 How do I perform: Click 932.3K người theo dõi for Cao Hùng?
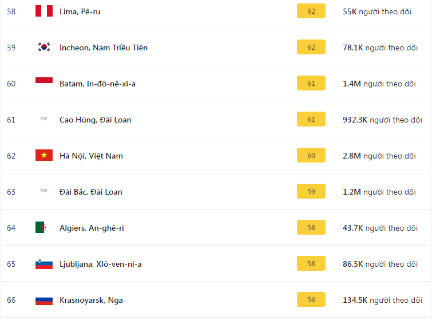382,120
